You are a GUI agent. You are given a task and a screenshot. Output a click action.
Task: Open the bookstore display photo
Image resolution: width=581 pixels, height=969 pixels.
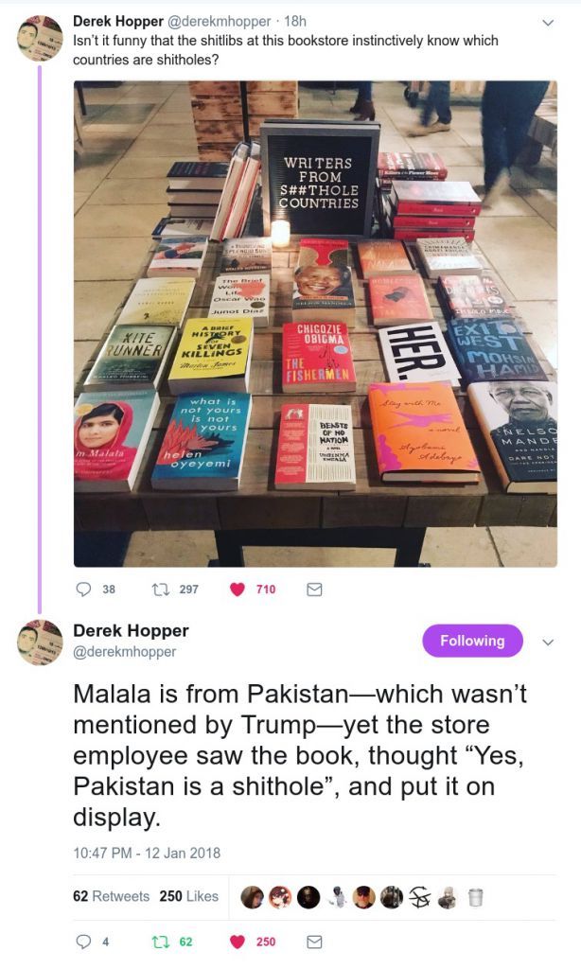(315, 324)
